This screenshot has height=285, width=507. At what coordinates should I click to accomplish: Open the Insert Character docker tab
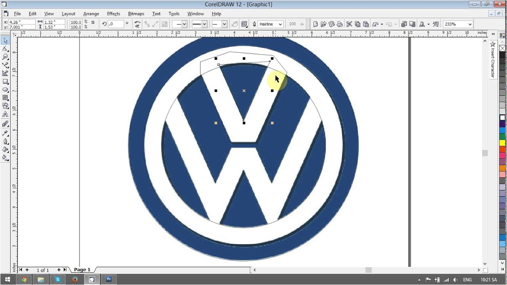coord(493,59)
